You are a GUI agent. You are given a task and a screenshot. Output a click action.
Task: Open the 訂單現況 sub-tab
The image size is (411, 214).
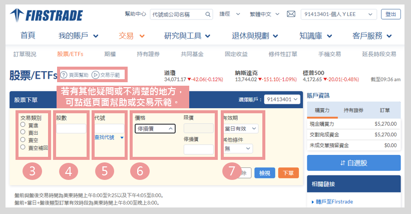[x=25, y=54]
